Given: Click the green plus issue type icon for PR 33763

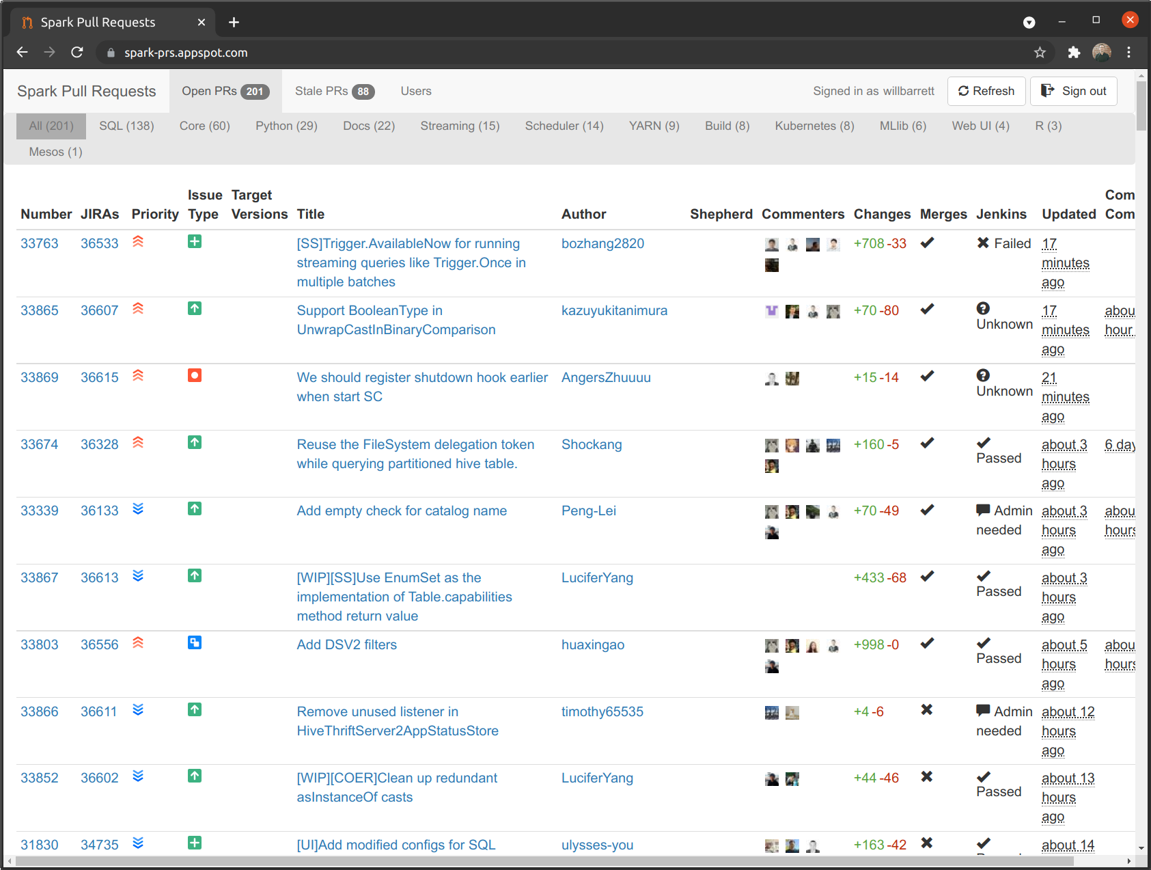Looking at the screenshot, I should click(195, 242).
